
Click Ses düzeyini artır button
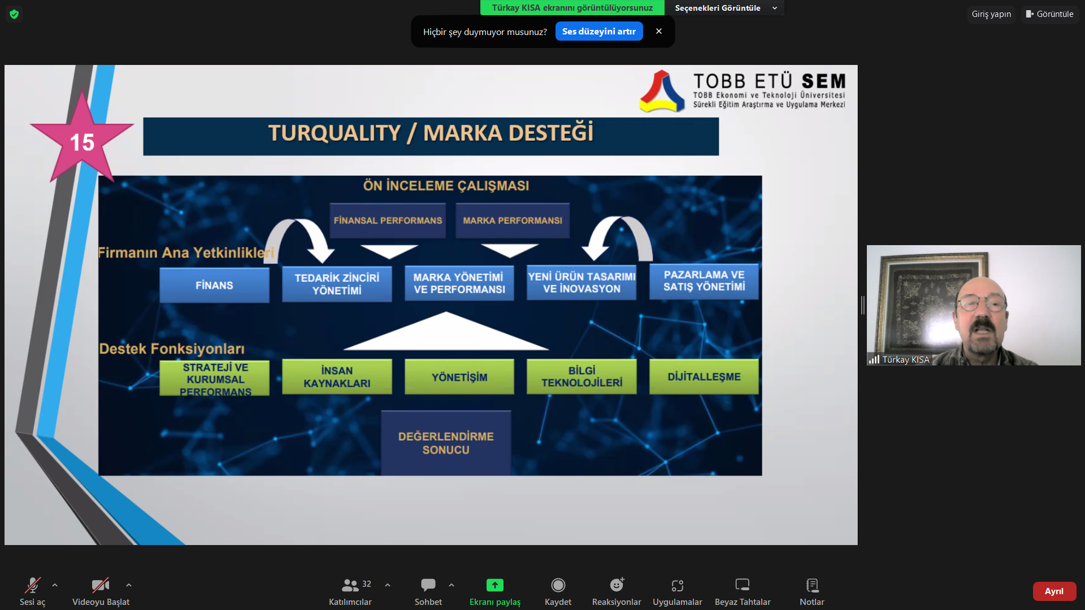click(598, 32)
